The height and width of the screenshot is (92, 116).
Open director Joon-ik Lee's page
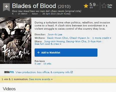(x=55, y=35)
